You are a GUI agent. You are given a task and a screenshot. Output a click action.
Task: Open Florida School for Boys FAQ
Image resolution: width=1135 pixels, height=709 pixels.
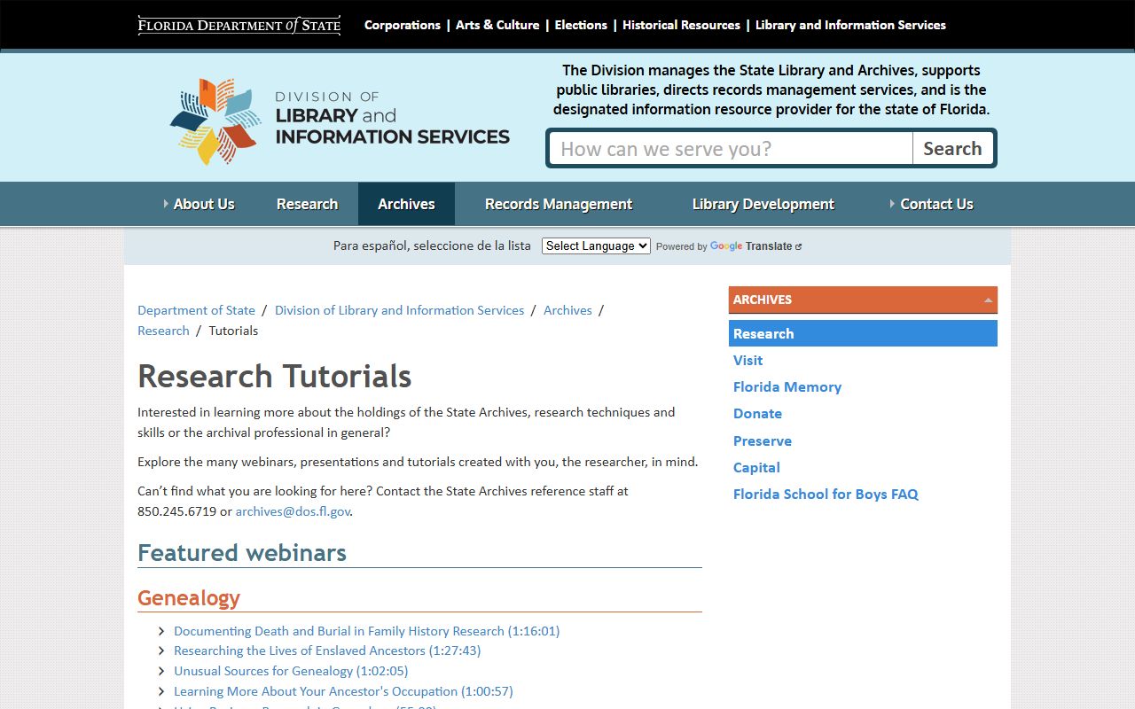826,494
